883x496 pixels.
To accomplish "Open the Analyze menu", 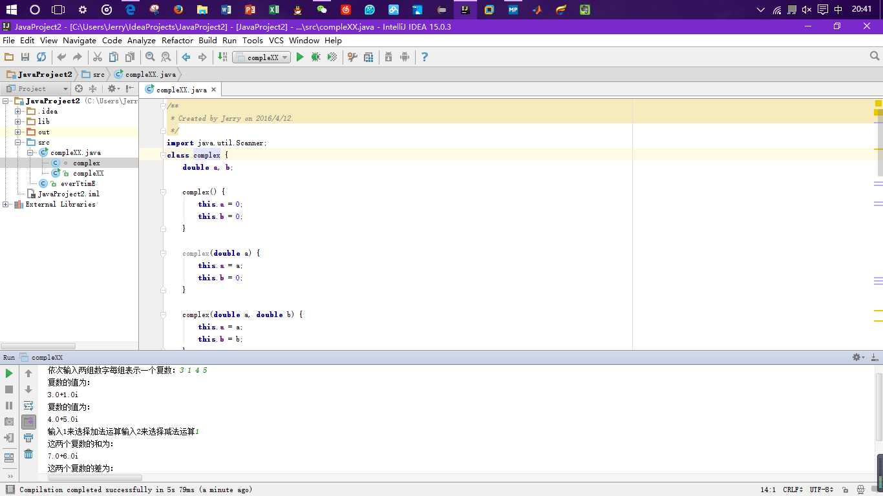I will (142, 40).
